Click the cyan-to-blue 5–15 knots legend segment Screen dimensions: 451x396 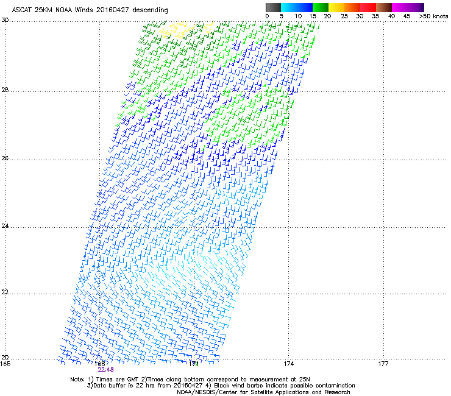pos(297,7)
